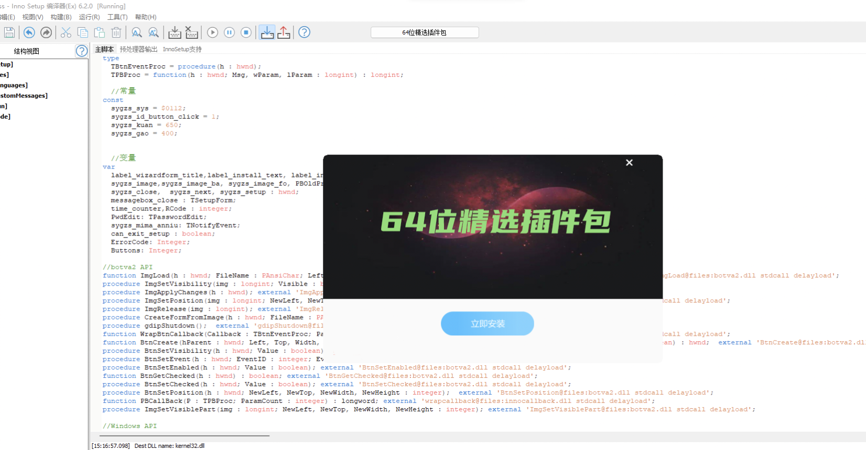The height and width of the screenshot is (450, 866).
Task: Click the 'PwdEdit: TPasswordEdit;' line
Action: click(159, 217)
